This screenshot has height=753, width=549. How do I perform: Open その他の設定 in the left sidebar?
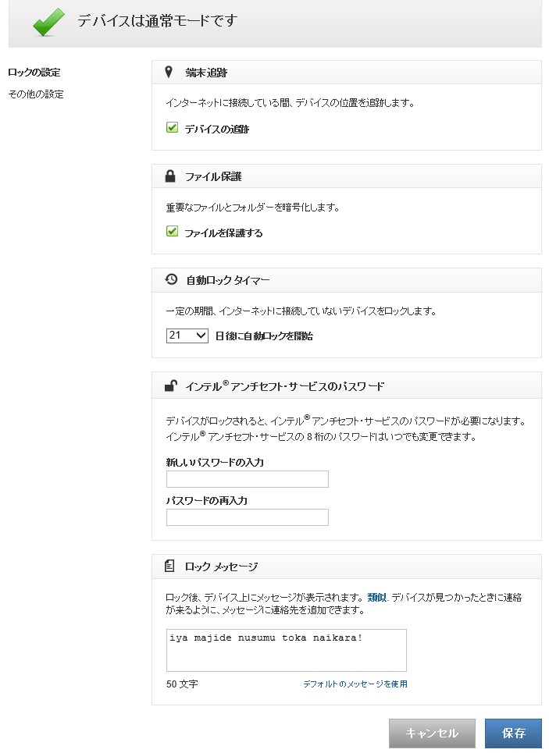[x=36, y=94]
